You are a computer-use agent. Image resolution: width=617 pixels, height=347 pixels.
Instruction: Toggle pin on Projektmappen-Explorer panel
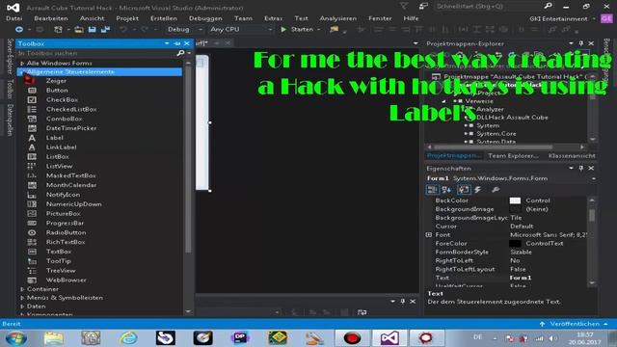[x=581, y=43]
